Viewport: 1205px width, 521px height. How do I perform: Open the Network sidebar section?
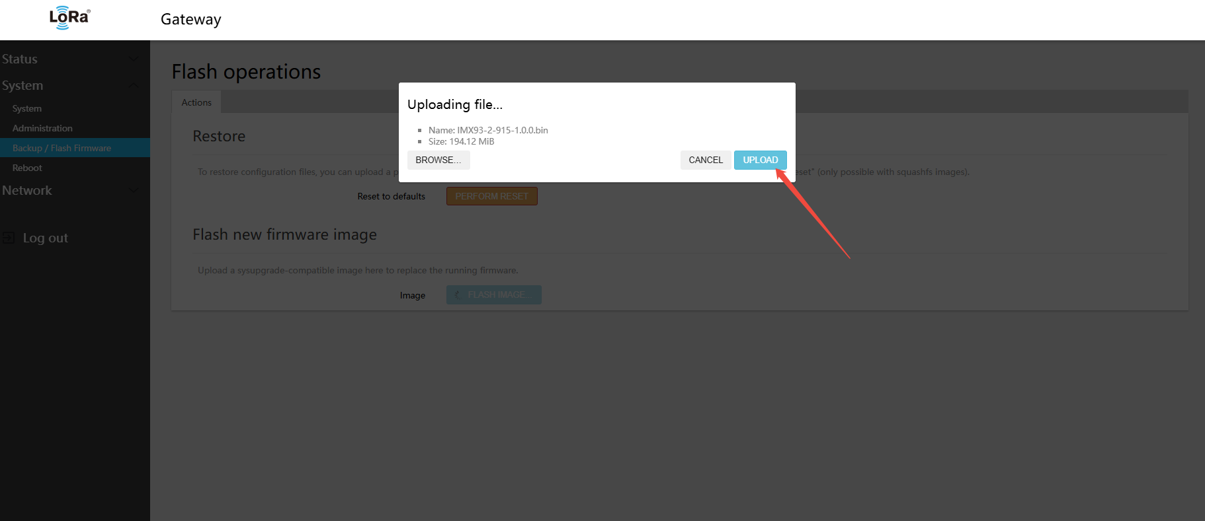tap(27, 191)
